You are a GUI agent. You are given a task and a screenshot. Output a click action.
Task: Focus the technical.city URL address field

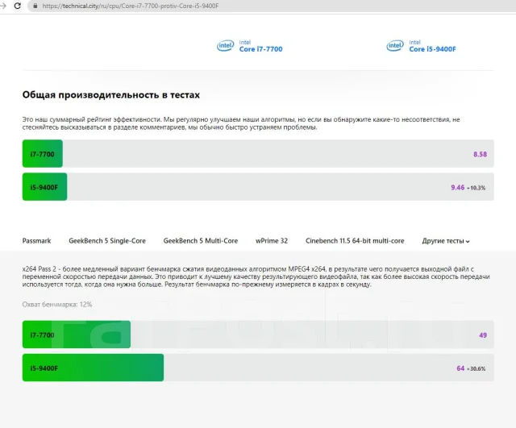pos(273,6)
